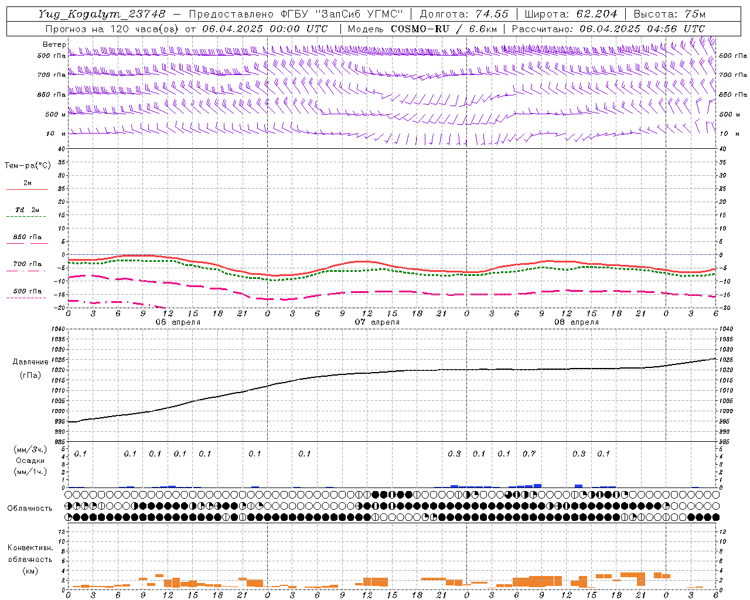This screenshot has height=600, width=750.
Task: Click the provider text ФГБУ "ЗапСиб УГМС"
Action: click(x=342, y=14)
